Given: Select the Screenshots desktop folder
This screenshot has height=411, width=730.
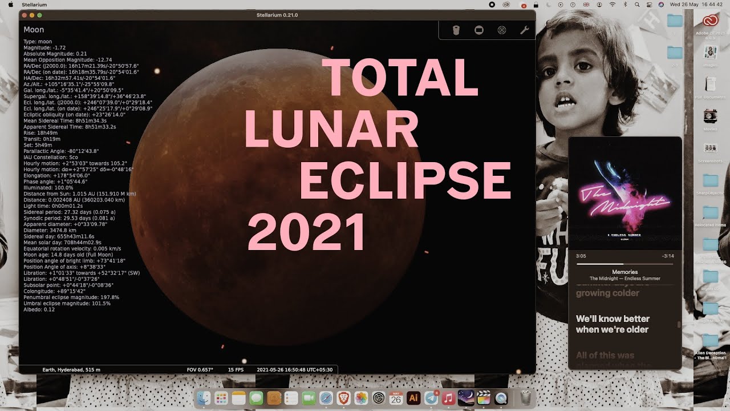Looking at the screenshot, I should pos(710,151).
